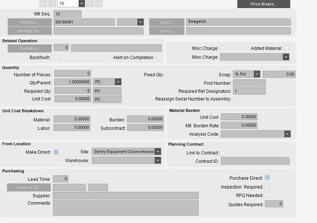Expand the Analysis Code dropdown

(x=287, y=134)
